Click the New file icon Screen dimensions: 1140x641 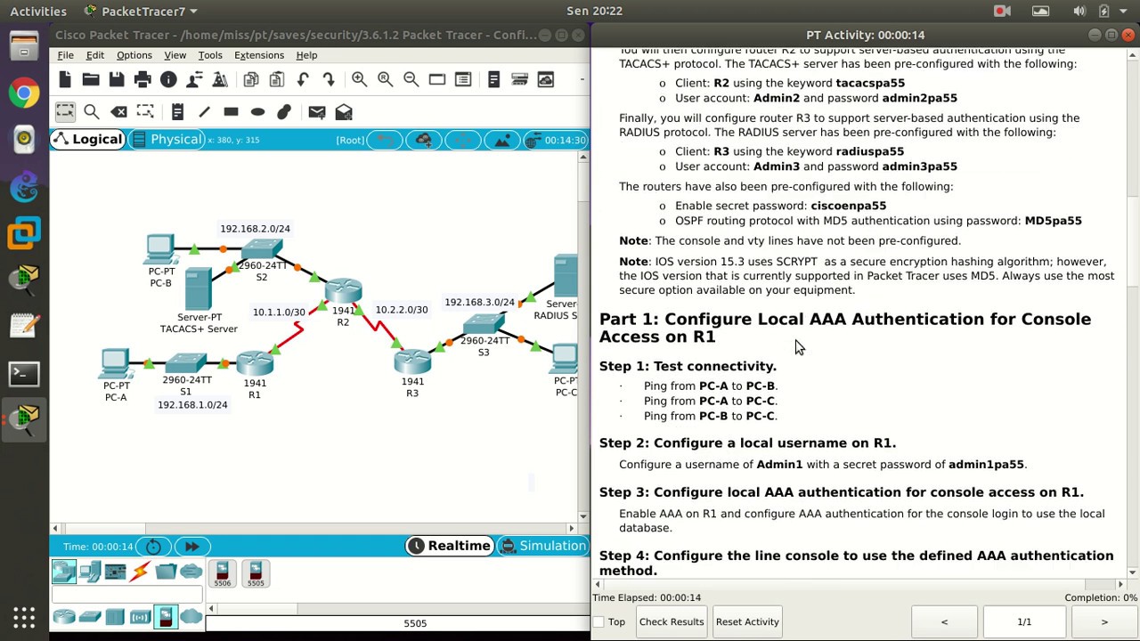pyautogui.click(x=65, y=80)
